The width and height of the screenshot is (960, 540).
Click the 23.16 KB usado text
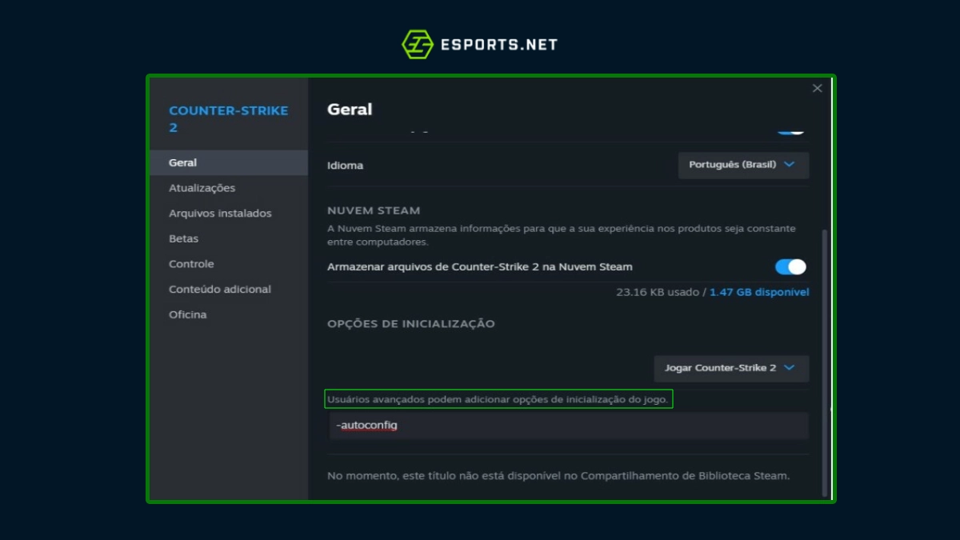coord(658,292)
